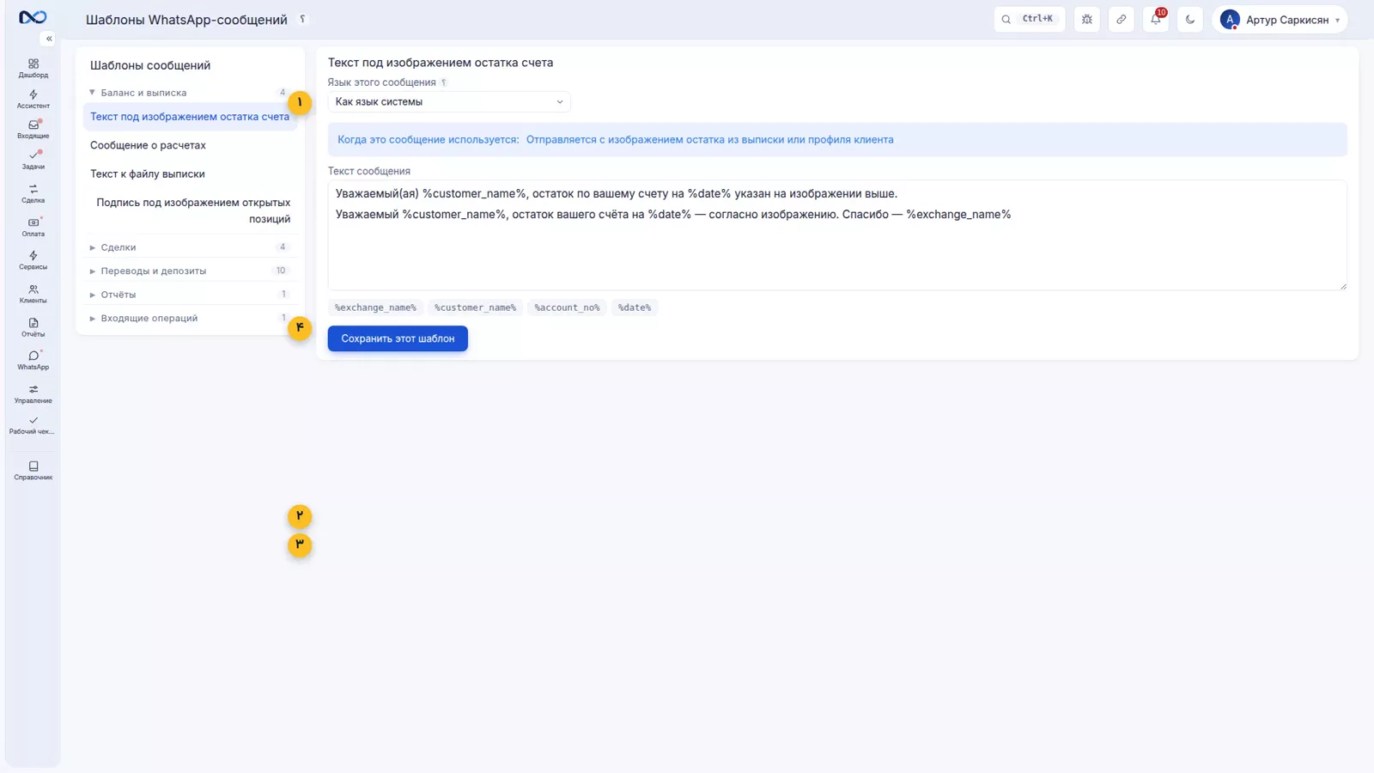This screenshot has width=1374, height=773.
Task: Expand the Отчёты template group
Action: coord(189,295)
